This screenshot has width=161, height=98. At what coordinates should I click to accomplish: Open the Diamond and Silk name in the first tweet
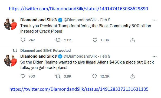click(38, 20)
